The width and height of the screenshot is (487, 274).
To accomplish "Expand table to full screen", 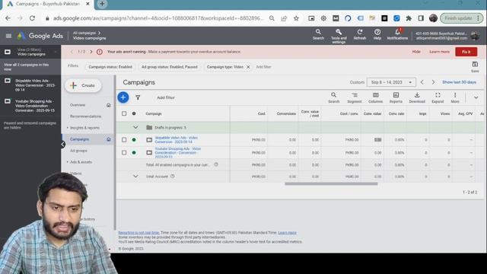I will pos(438,97).
